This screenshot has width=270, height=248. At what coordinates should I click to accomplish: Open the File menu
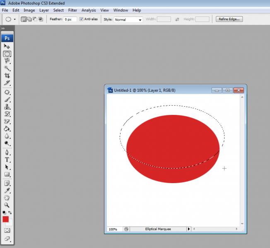point(5,10)
